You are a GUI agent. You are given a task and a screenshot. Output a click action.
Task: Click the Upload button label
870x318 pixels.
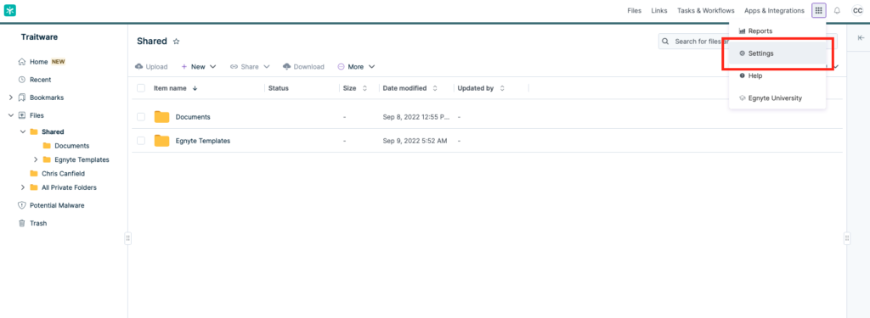pos(156,66)
